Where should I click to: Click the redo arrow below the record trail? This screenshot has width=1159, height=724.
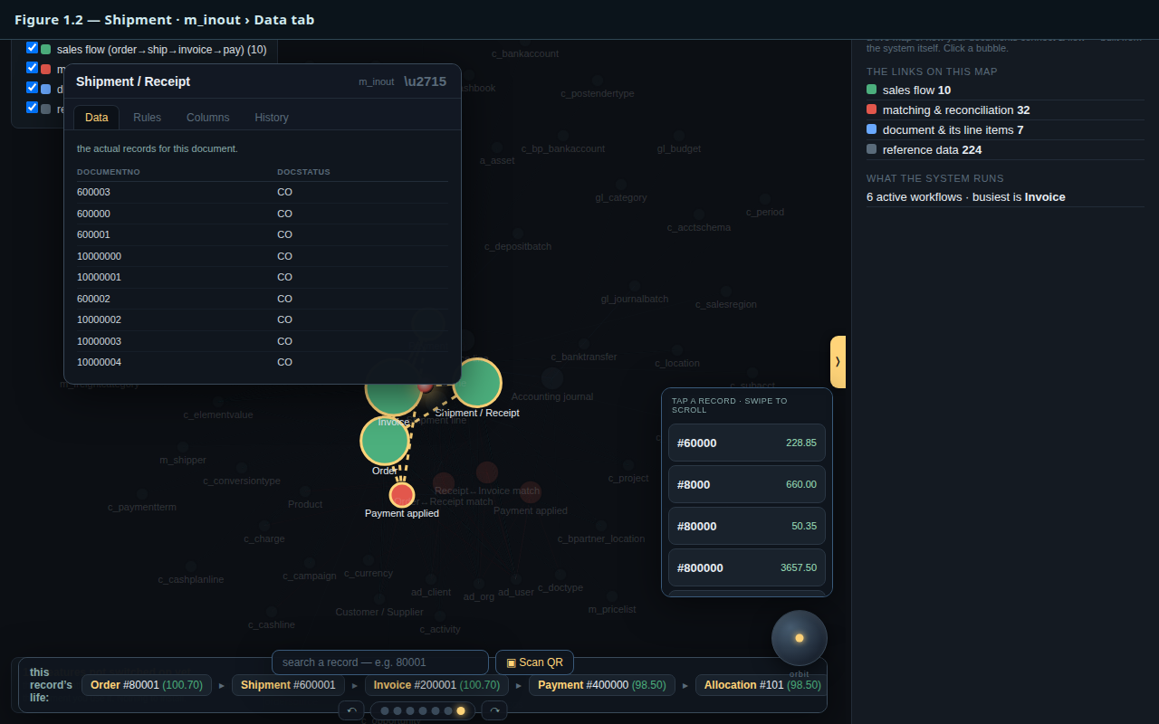494,710
